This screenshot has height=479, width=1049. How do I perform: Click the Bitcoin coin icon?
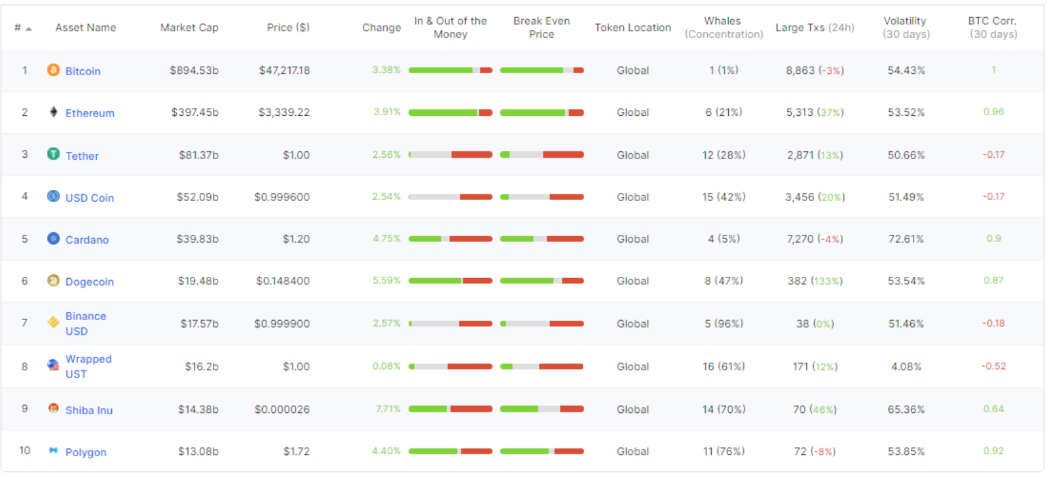click(x=54, y=69)
